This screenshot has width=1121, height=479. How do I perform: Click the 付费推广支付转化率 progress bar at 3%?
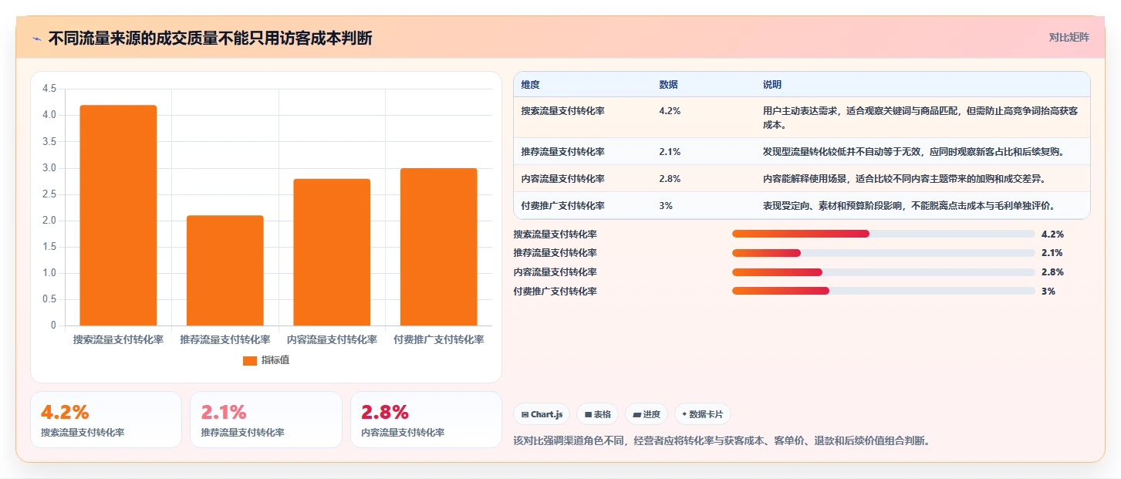(x=883, y=291)
